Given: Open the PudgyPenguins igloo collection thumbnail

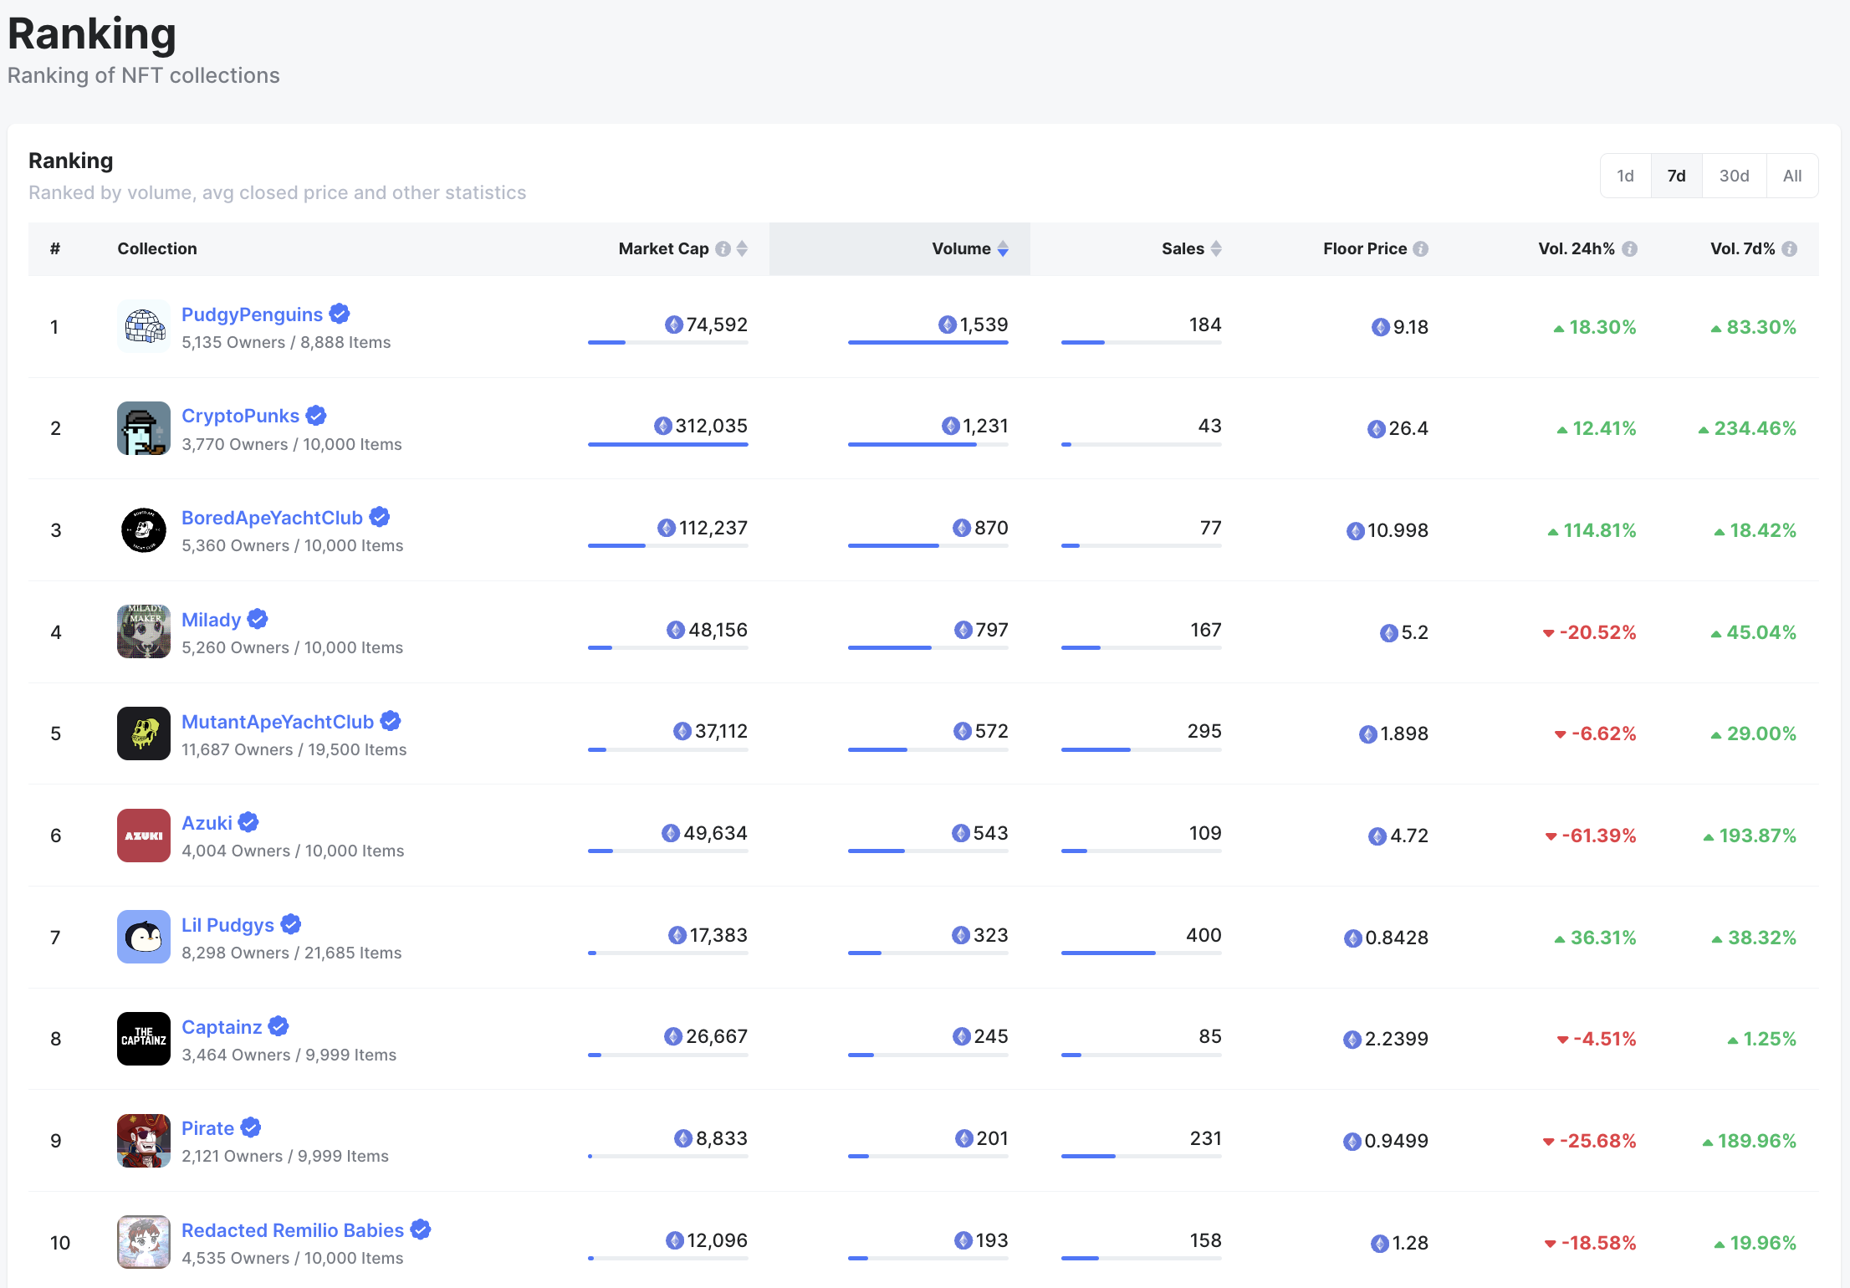Looking at the screenshot, I should 144,326.
